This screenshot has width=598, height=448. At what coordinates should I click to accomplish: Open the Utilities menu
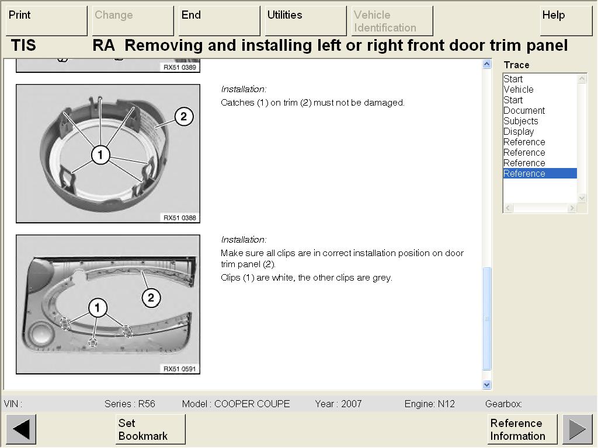(x=304, y=21)
